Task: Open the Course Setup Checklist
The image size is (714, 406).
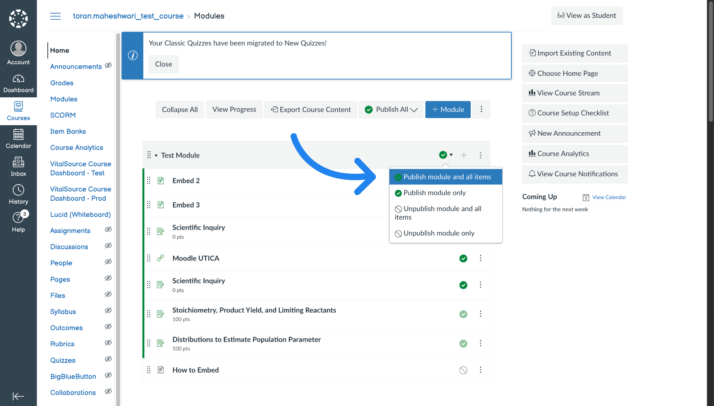Action: [575, 113]
